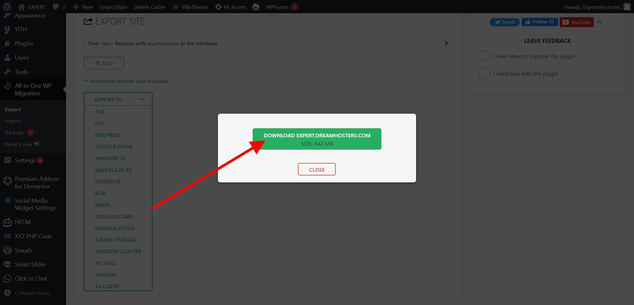The height and width of the screenshot is (305, 634).
Task: Select "I have ideas to improve this plugin"
Action: (x=484, y=56)
